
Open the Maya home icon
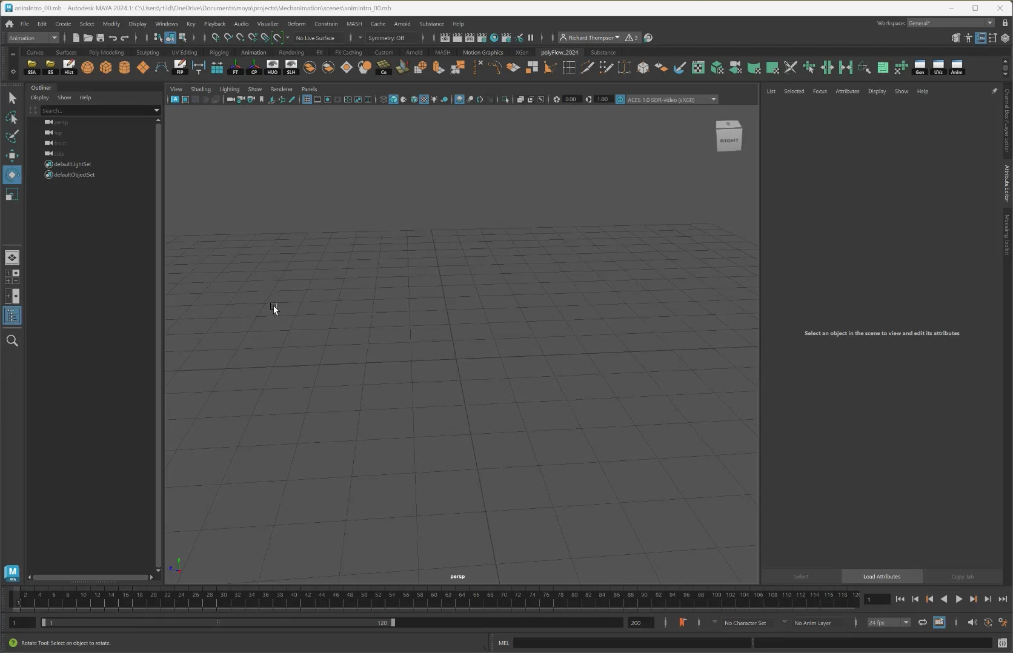point(9,24)
